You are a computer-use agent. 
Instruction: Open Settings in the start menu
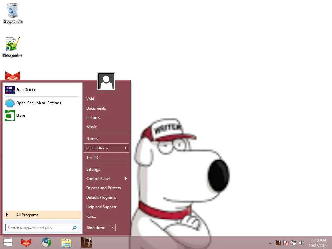coord(106,169)
